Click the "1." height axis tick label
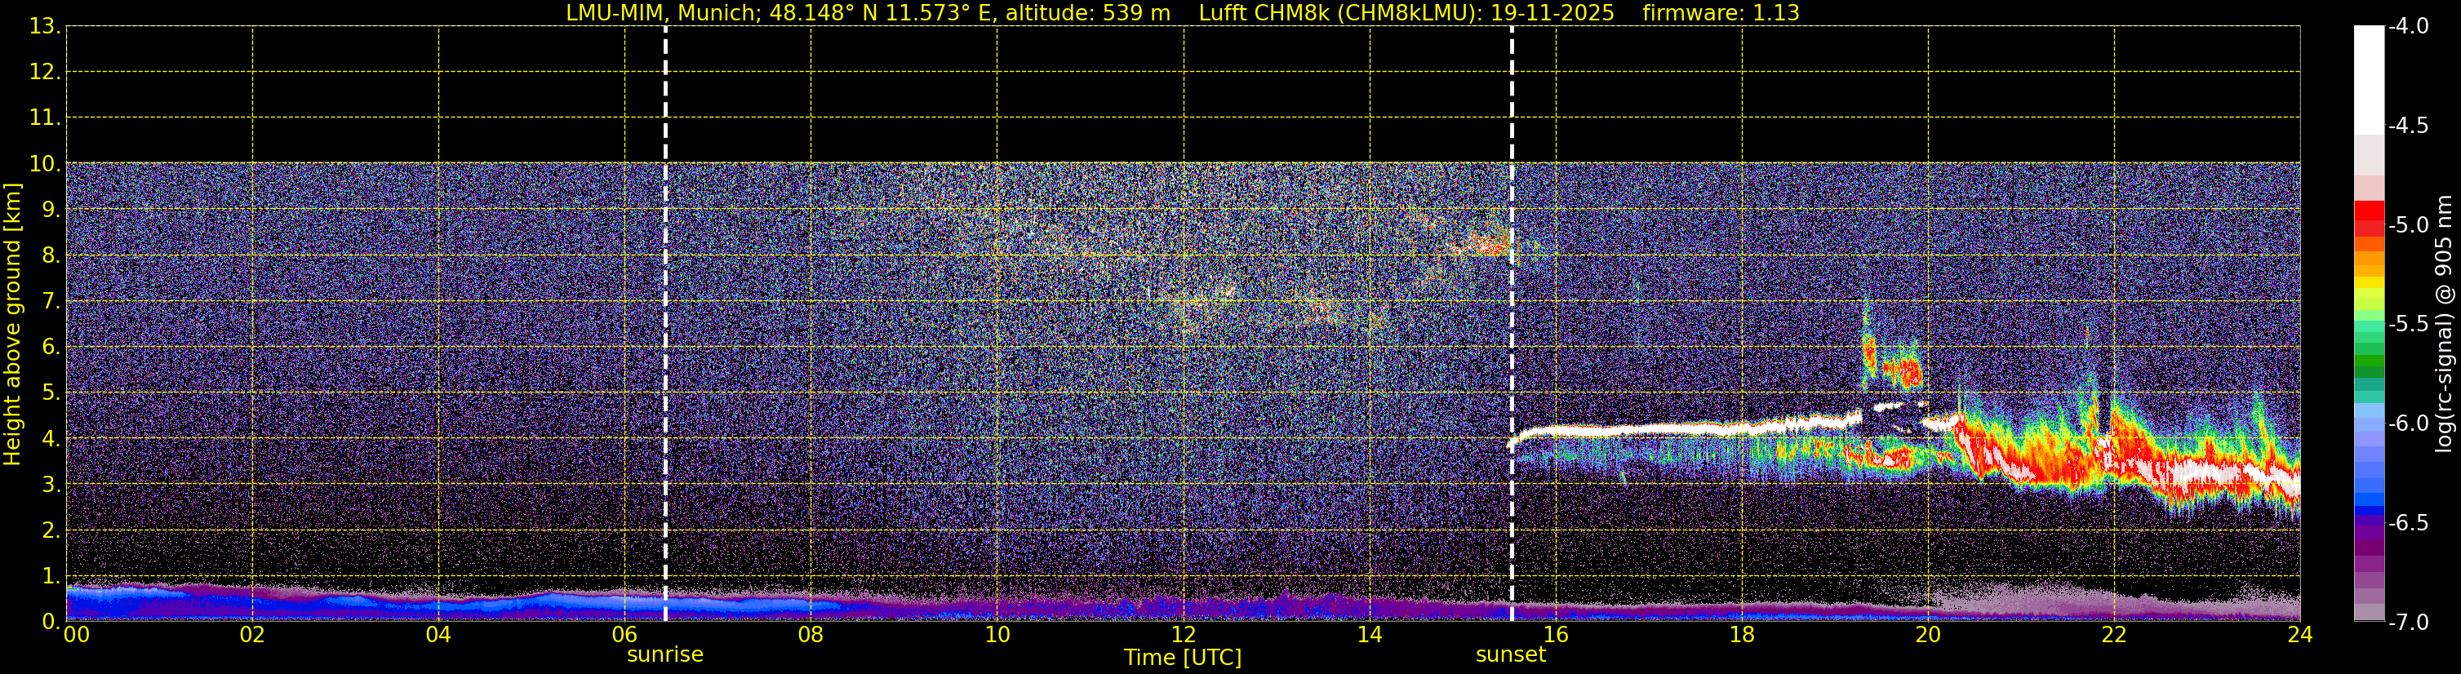2461x674 pixels. click(x=51, y=577)
